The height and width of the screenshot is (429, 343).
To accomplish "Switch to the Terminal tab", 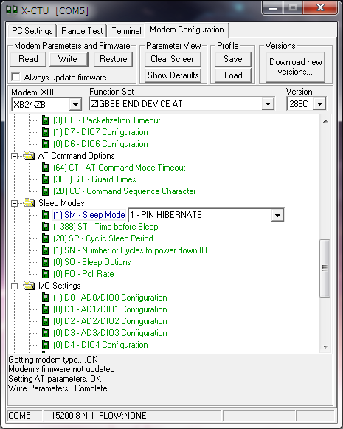I will click(126, 31).
